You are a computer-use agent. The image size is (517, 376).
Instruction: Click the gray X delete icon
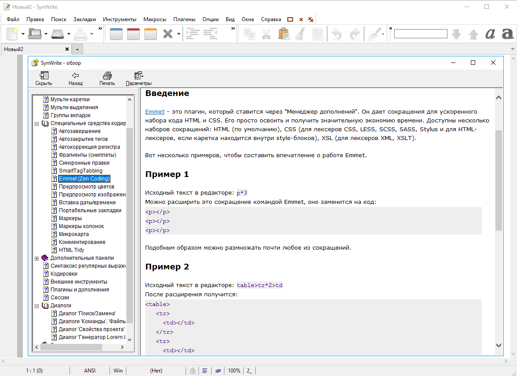pos(168,33)
